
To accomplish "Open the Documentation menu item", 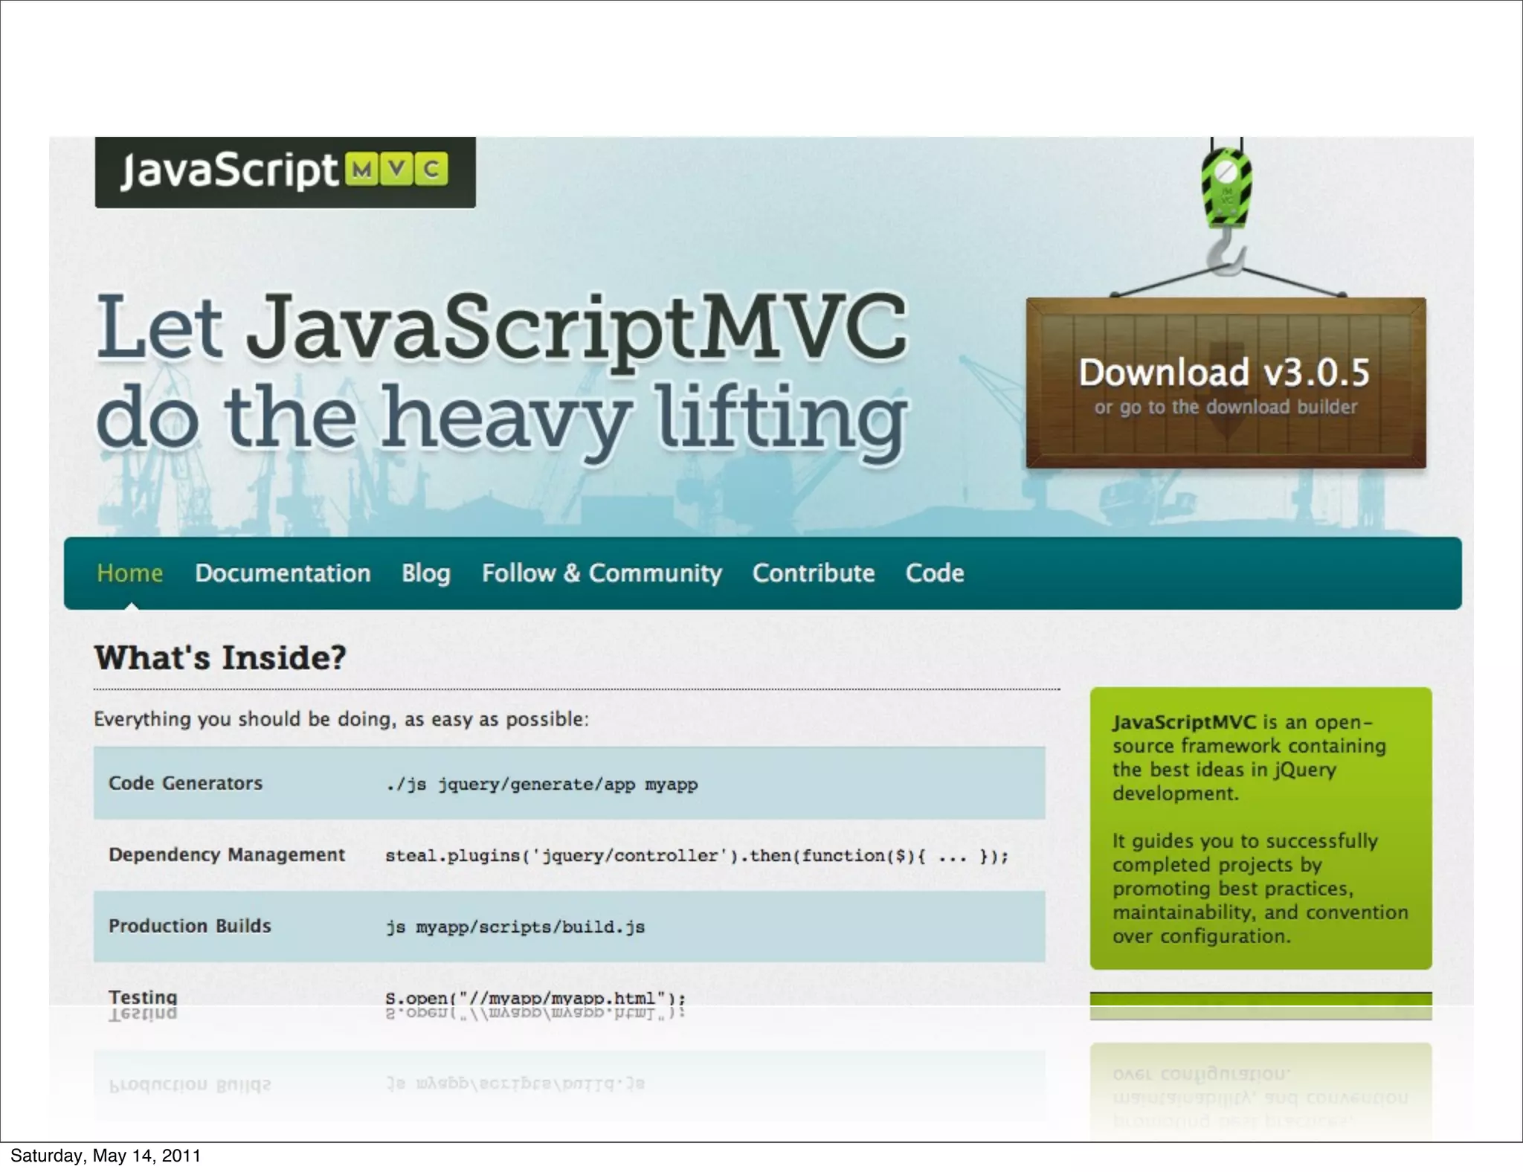I will (283, 573).
